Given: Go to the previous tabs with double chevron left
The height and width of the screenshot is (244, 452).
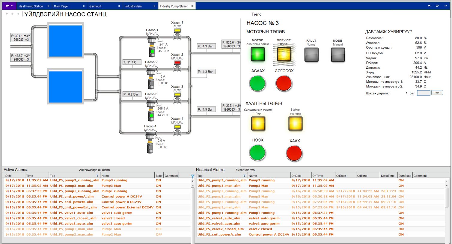Looking at the screenshot, I should (429, 6).
